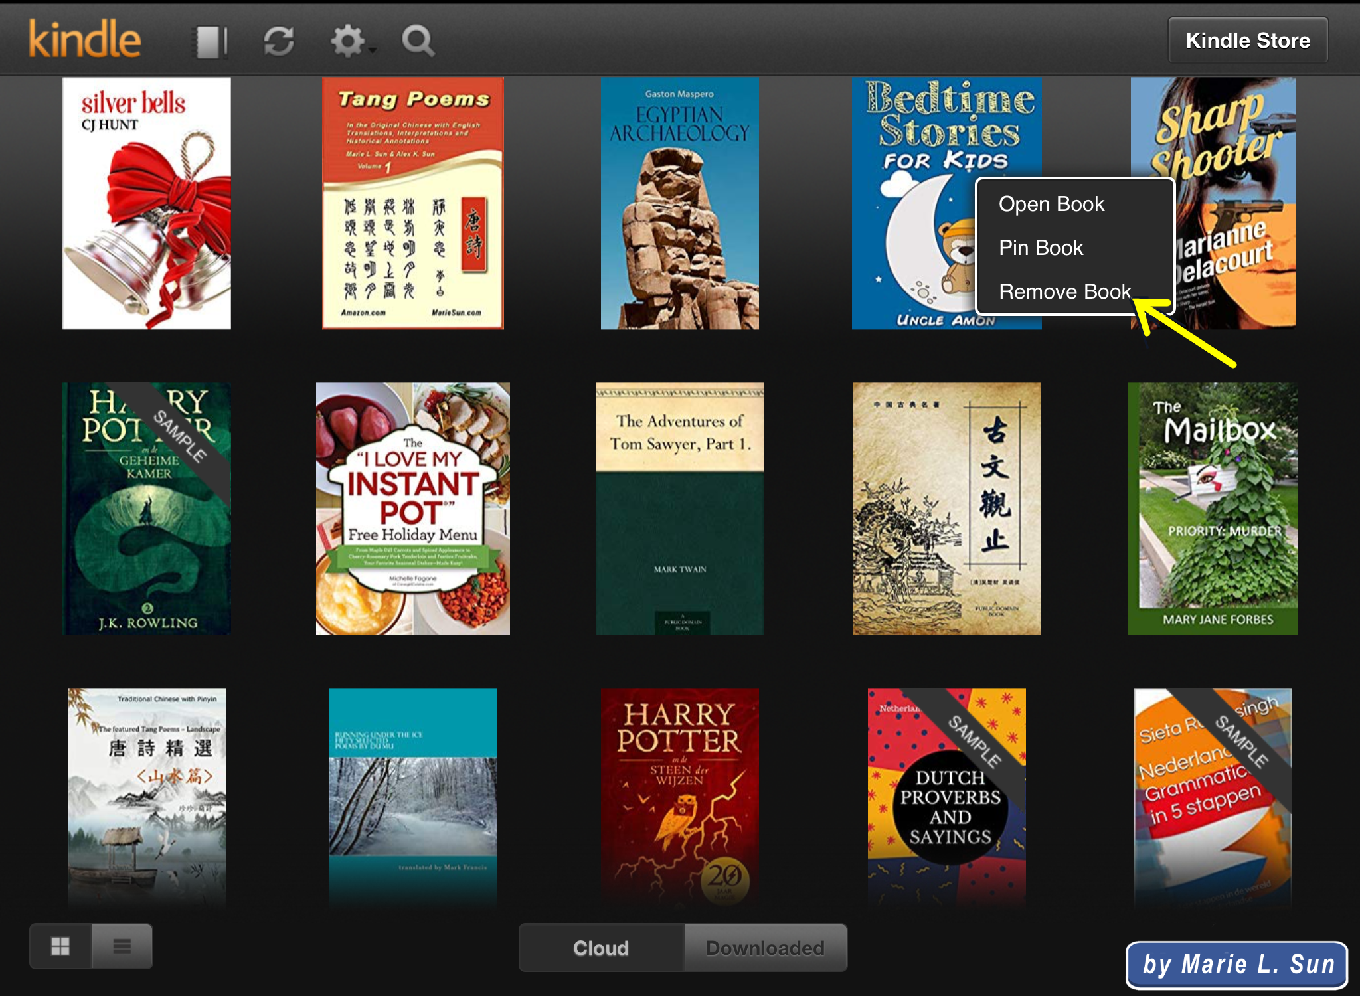Open Egyptian Archaeology book cover

coord(680,203)
